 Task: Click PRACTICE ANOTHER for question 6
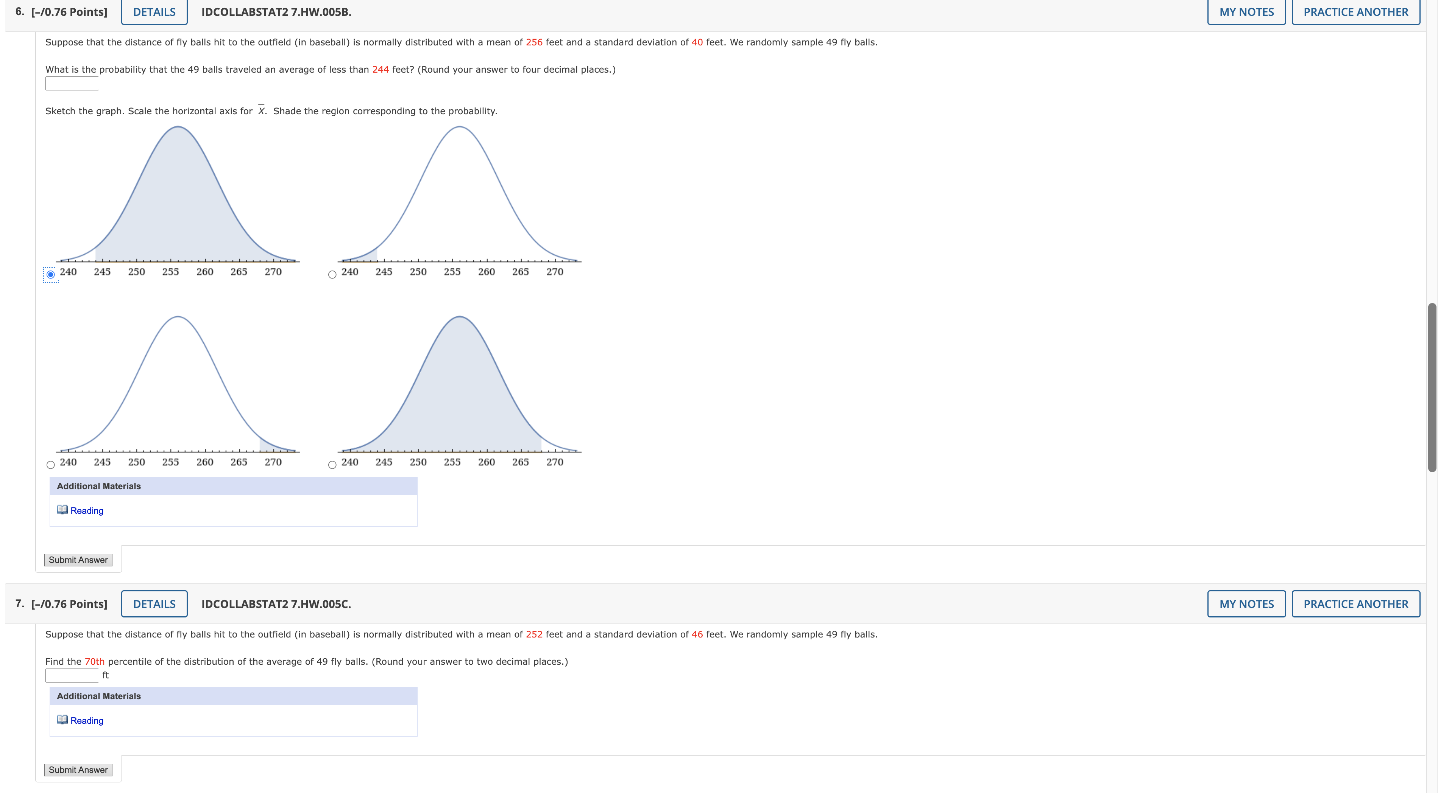tap(1355, 12)
